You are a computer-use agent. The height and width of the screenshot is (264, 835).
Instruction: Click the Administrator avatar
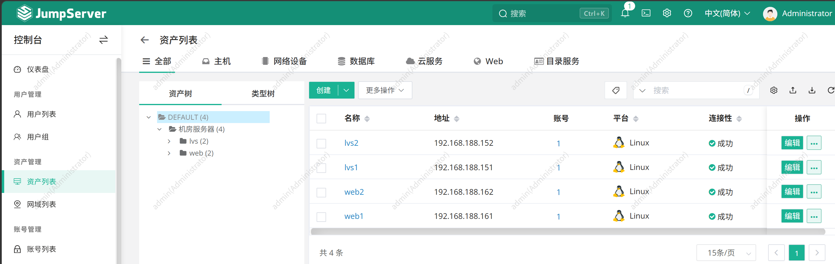pyautogui.click(x=770, y=14)
